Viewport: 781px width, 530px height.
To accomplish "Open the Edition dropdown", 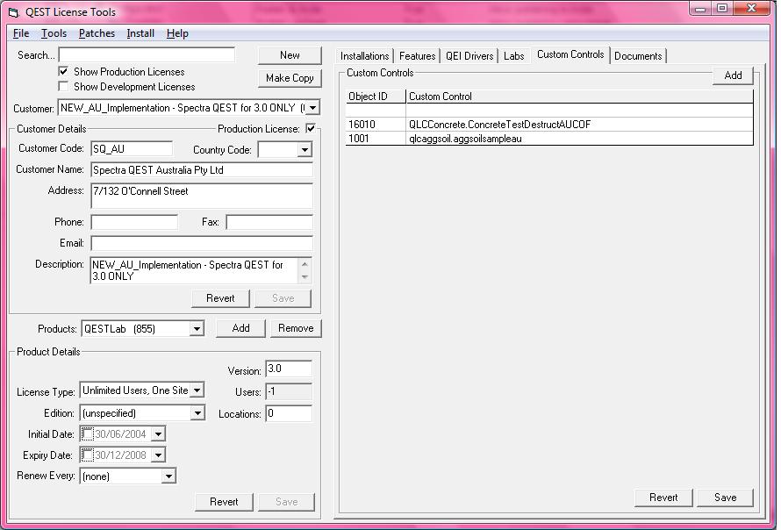I will (x=197, y=413).
